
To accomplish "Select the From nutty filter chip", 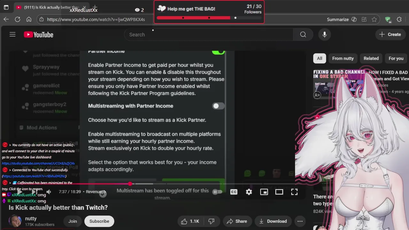I will (x=343, y=58).
